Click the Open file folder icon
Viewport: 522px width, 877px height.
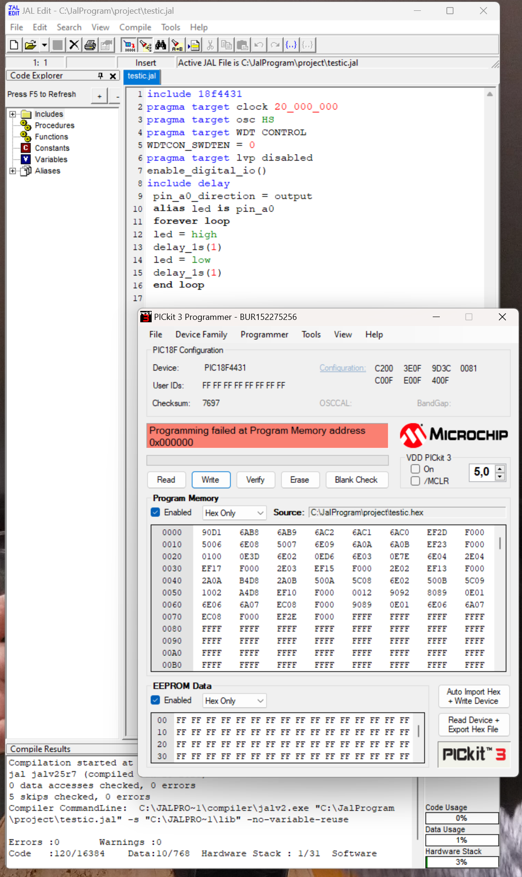(30, 45)
